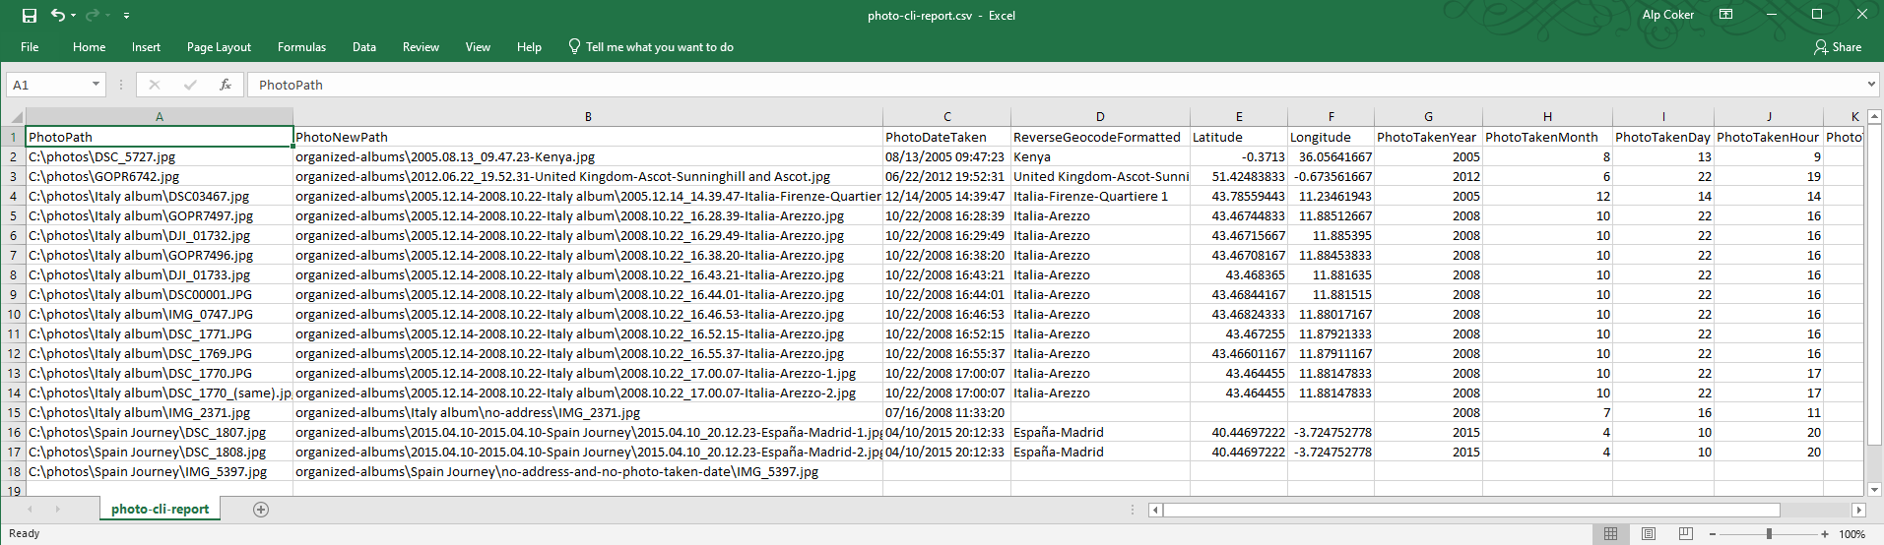Select row 15 header
1884x545 pixels.
13,412
